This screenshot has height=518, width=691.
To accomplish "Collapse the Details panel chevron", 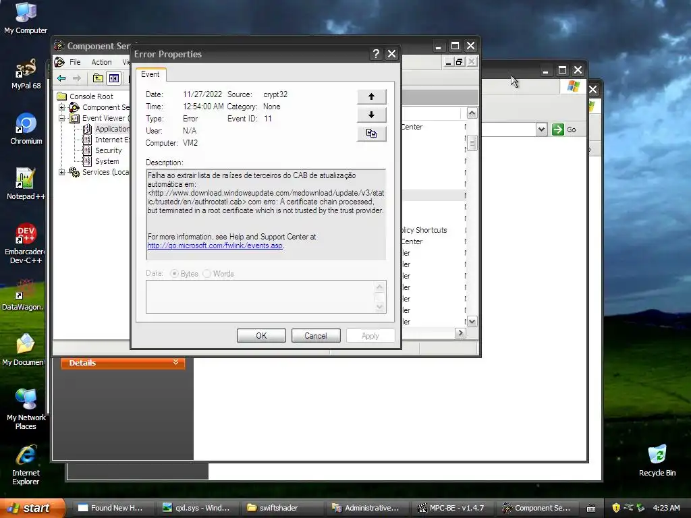I will [175, 362].
